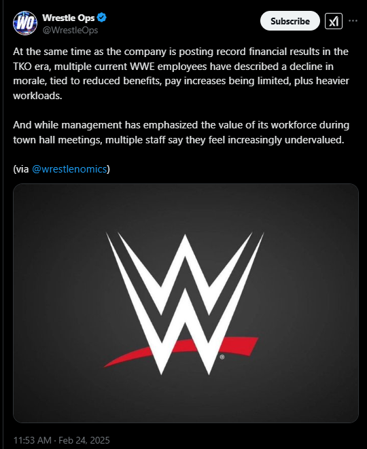
Task: Click the 11:53 AM time text
Action: click(x=33, y=440)
